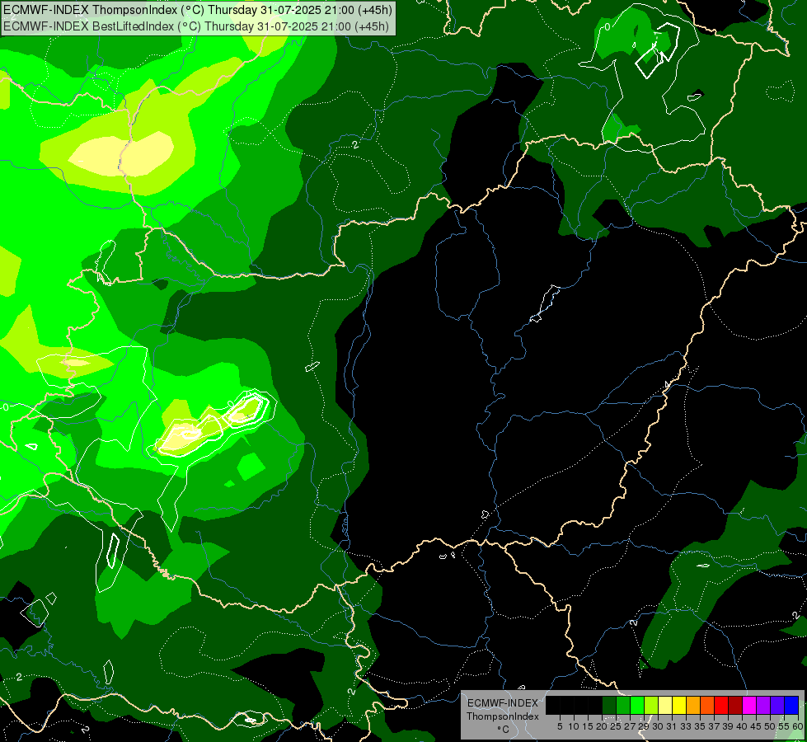Click the legend tick value '5'
This screenshot has height=742, width=807.
click(560, 726)
